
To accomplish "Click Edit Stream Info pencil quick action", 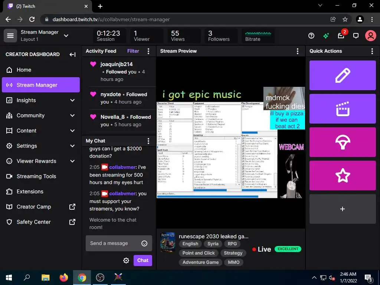I will pos(343,75).
